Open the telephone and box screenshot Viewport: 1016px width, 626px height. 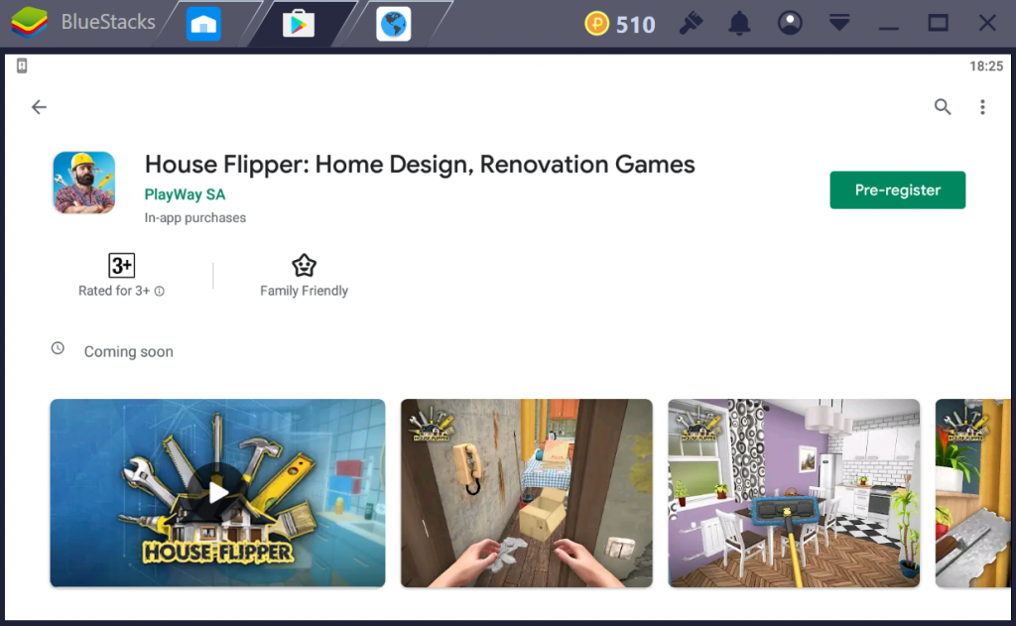click(526, 492)
